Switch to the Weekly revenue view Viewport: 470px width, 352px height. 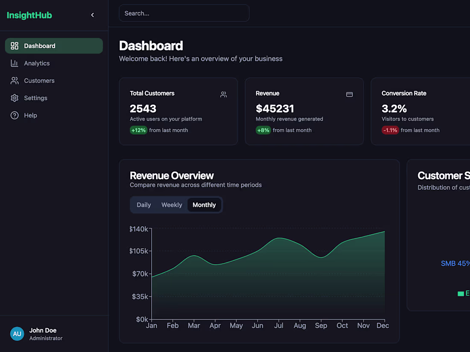[x=172, y=205]
